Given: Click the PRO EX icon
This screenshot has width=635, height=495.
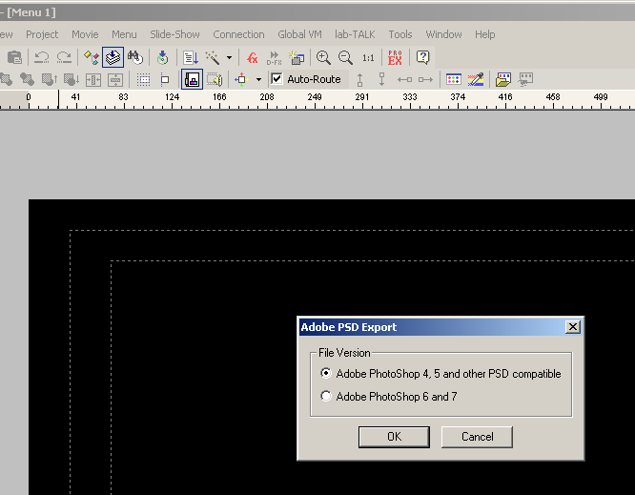Looking at the screenshot, I should click(395, 57).
